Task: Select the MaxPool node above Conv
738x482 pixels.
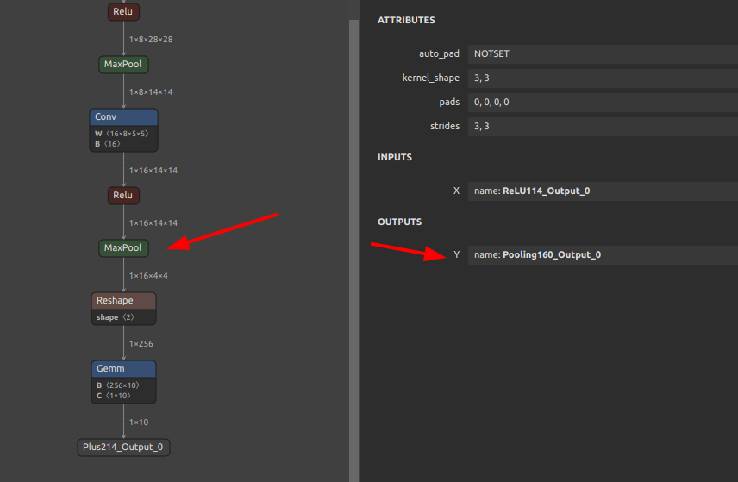Action: tap(123, 65)
